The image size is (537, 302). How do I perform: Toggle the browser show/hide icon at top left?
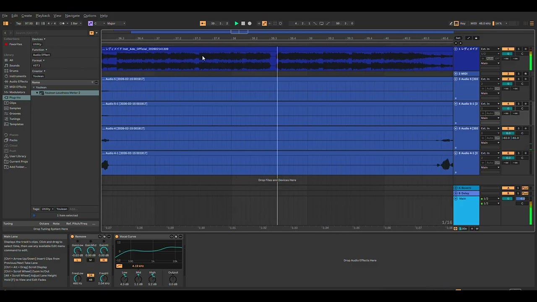tap(5, 23)
